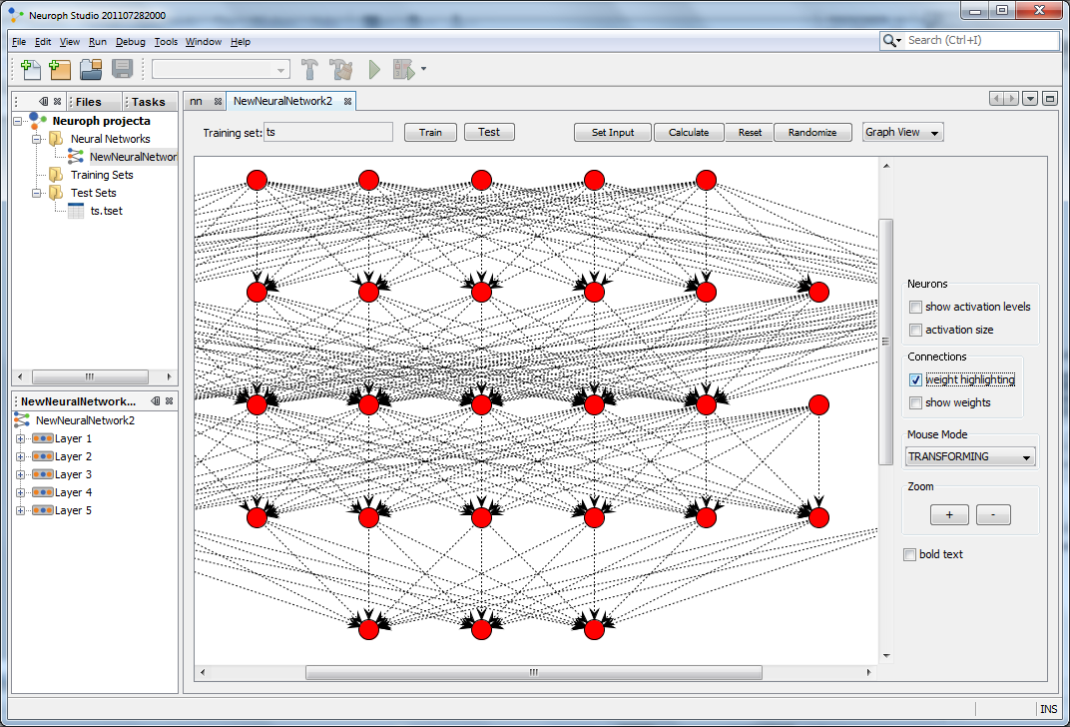Click the Open Project toolbar icon
1070x727 pixels.
(x=91, y=69)
